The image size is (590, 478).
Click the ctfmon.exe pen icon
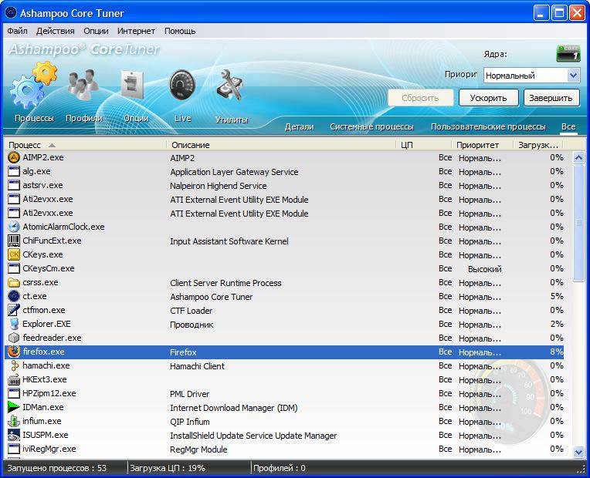(14, 310)
